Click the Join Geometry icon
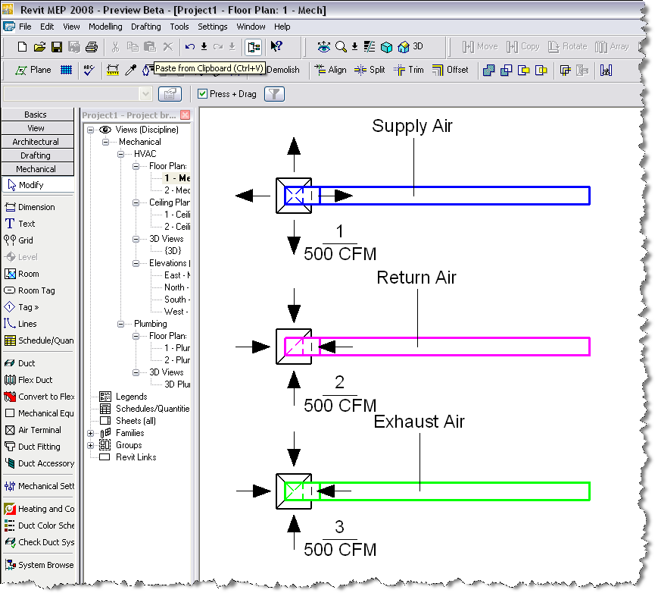655x593 pixels. [488, 71]
